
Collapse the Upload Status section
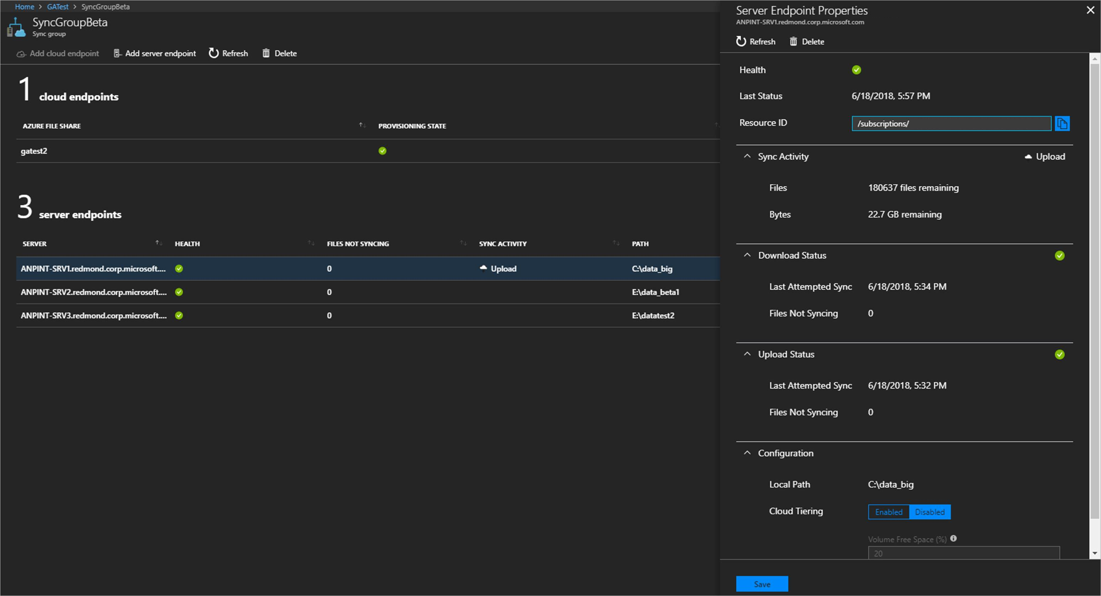coord(747,354)
